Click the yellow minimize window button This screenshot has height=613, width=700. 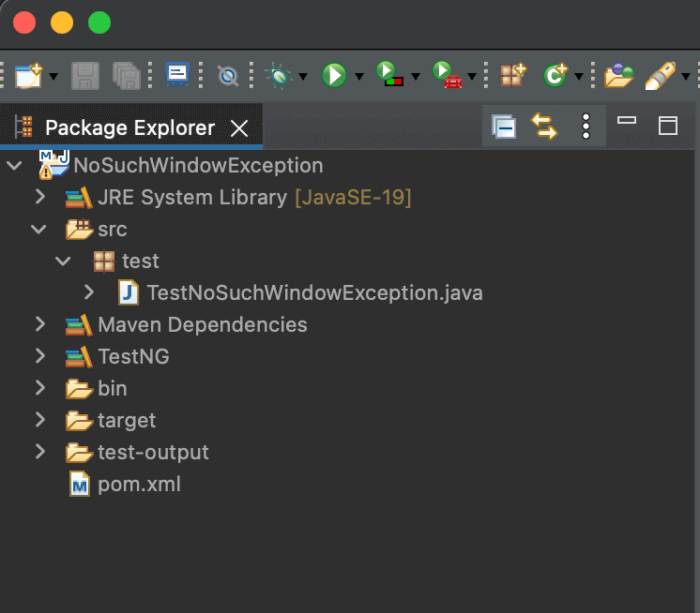pos(62,22)
